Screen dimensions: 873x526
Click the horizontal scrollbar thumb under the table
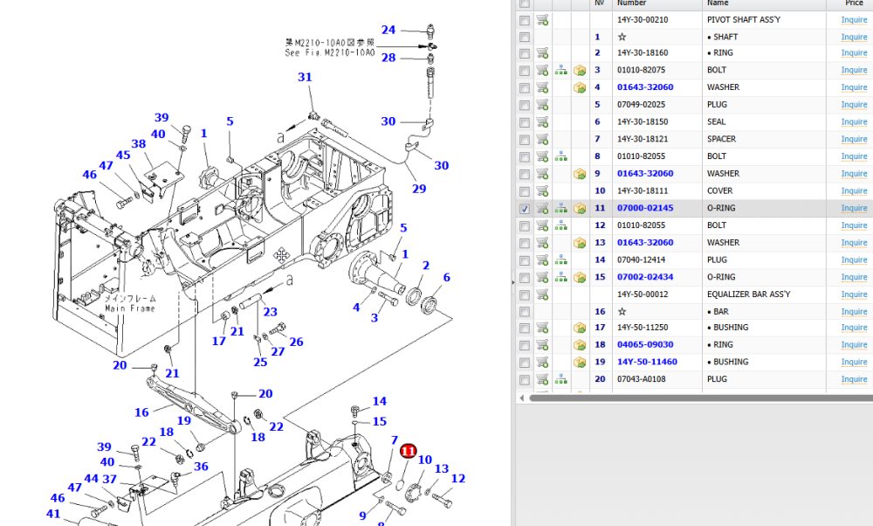(701, 398)
